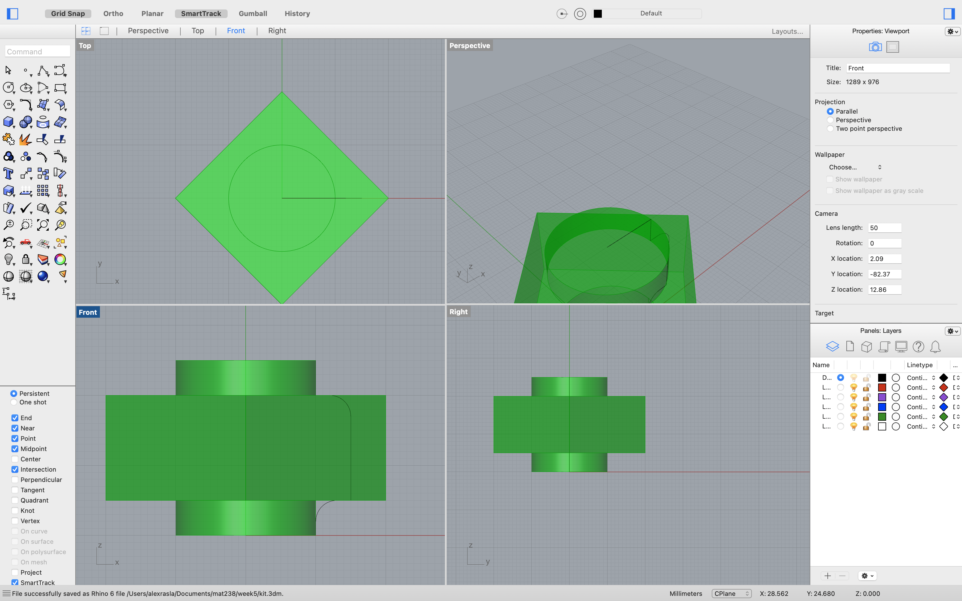Click the Explode tool icon
Image resolution: width=962 pixels, height=601 pixels.
coord(25,139)
